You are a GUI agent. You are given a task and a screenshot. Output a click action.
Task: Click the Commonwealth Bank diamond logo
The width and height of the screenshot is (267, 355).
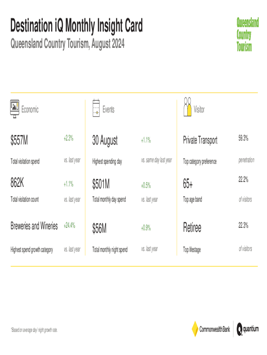pyautogui.click(x=195, y=329)
